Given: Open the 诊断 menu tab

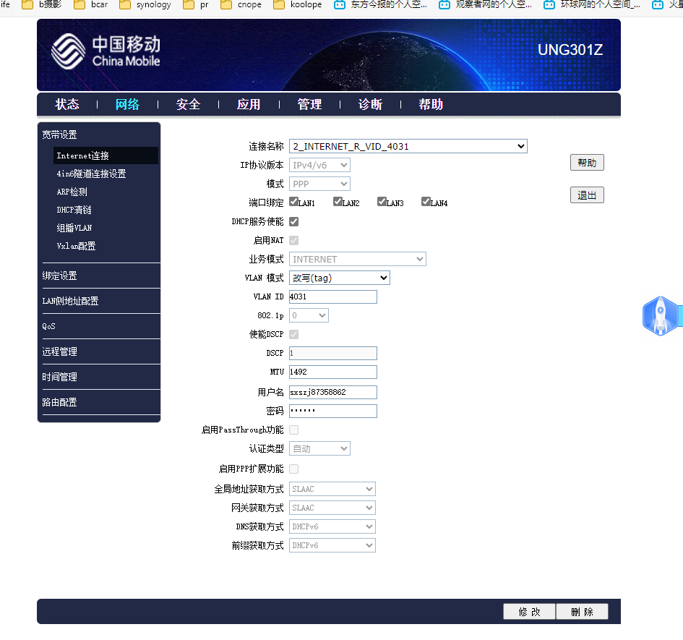Looking at the screenshot, I should pyautogui.click(x=370, y=105).
